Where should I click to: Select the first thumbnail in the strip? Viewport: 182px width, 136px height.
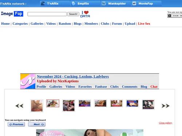point(37,106)
